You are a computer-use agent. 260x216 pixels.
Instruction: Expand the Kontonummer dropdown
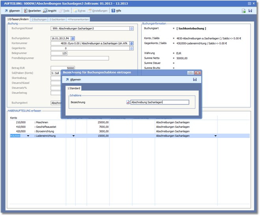coord(131,43)
